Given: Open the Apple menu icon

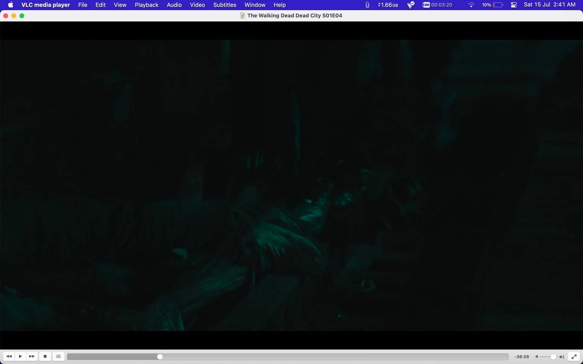Looking at the screenshot, I should coord(11,5).
